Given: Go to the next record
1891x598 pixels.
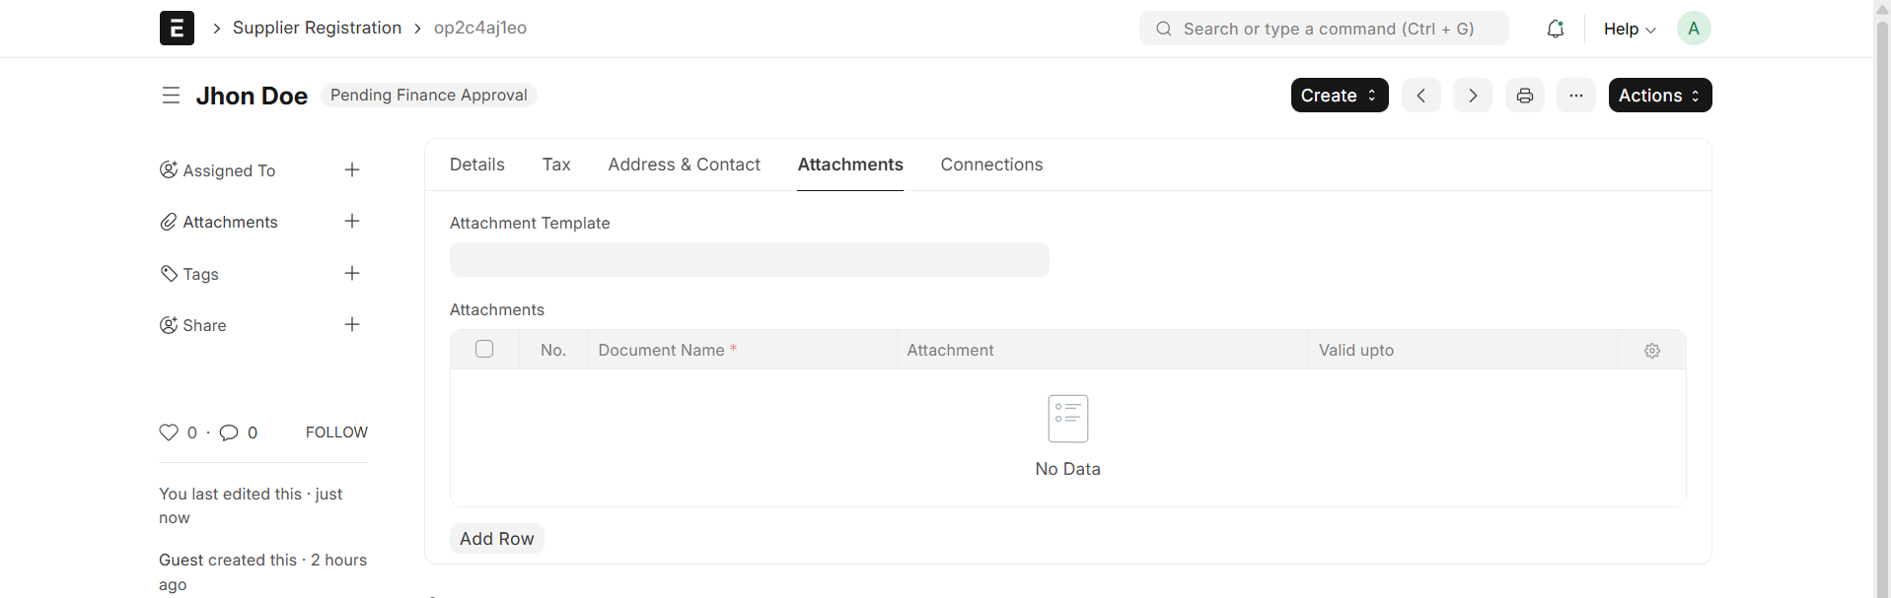Looking at the screenshot, I should [1473, 96].
